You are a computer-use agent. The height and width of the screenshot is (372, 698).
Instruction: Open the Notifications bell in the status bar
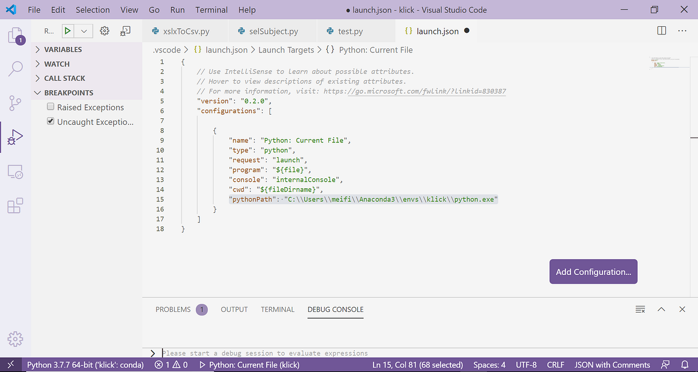(x=685, y=364)
